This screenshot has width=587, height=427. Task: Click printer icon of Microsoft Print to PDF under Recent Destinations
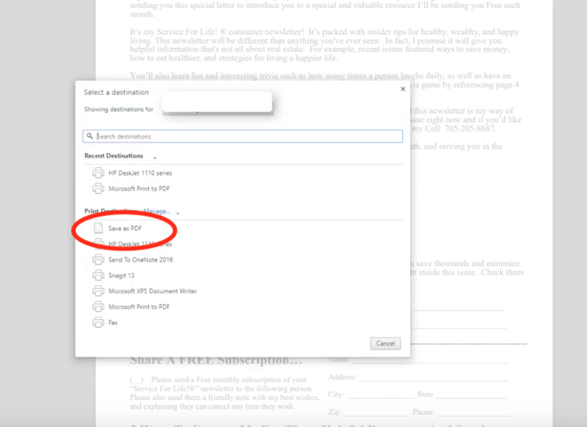(98, 189)
